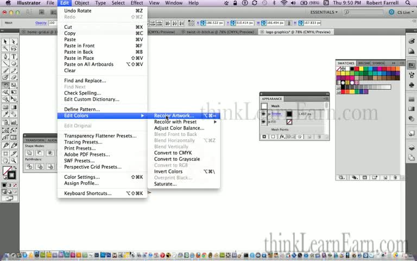Select the Ellipse tool
This screenshot has height=261, width=417.
[x=14, y=64]
